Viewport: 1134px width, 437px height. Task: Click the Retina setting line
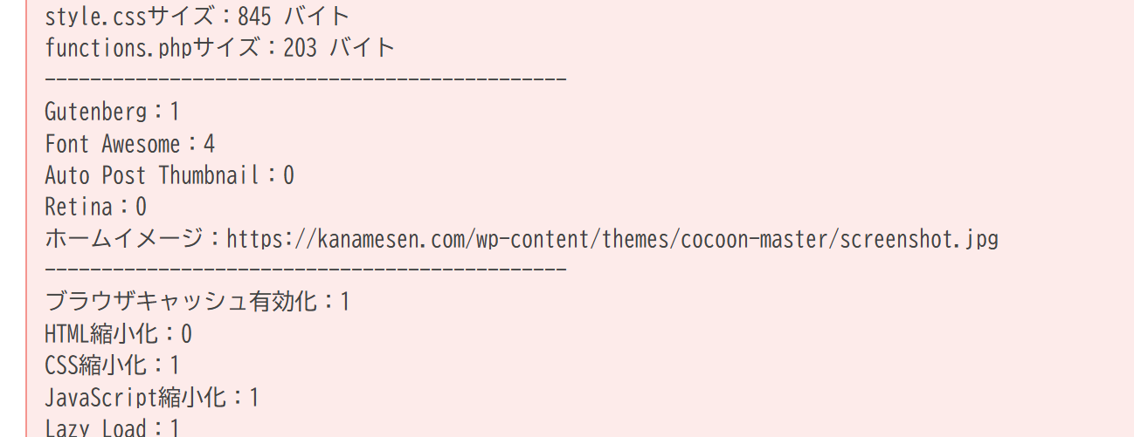(96, 207)
